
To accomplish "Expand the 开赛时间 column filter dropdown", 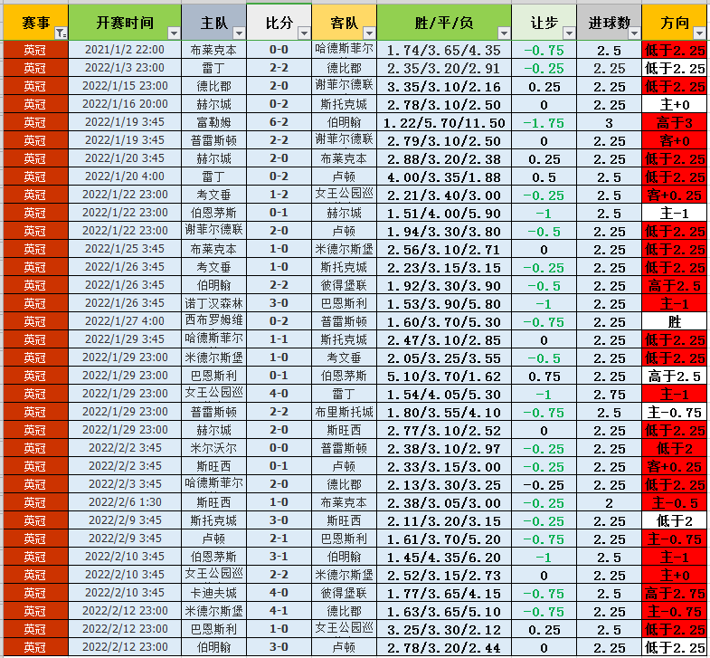I will pos(172,33).
